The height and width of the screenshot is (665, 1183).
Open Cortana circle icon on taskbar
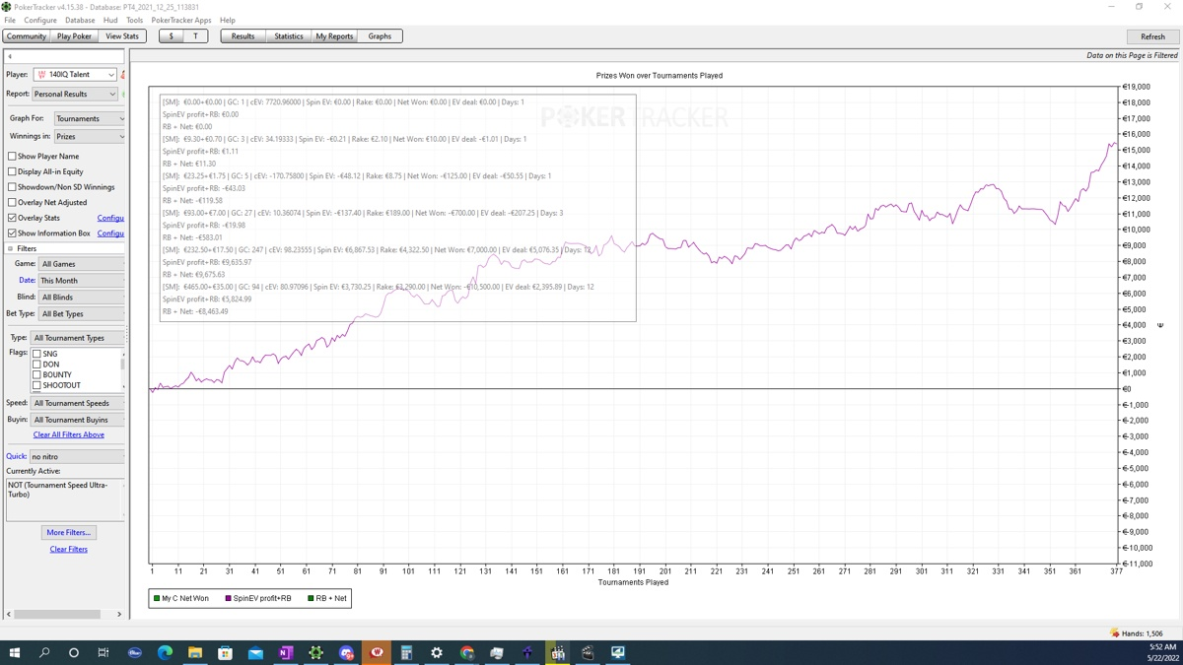pos(74,652)
